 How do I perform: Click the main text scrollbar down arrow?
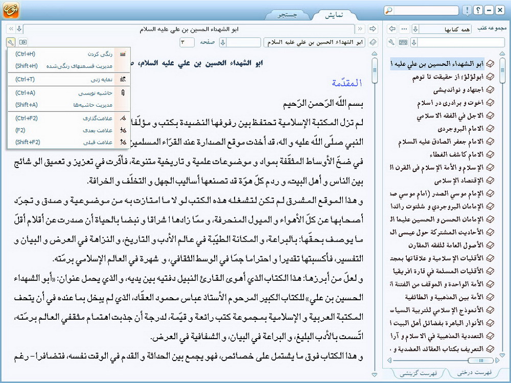(375, 375)
